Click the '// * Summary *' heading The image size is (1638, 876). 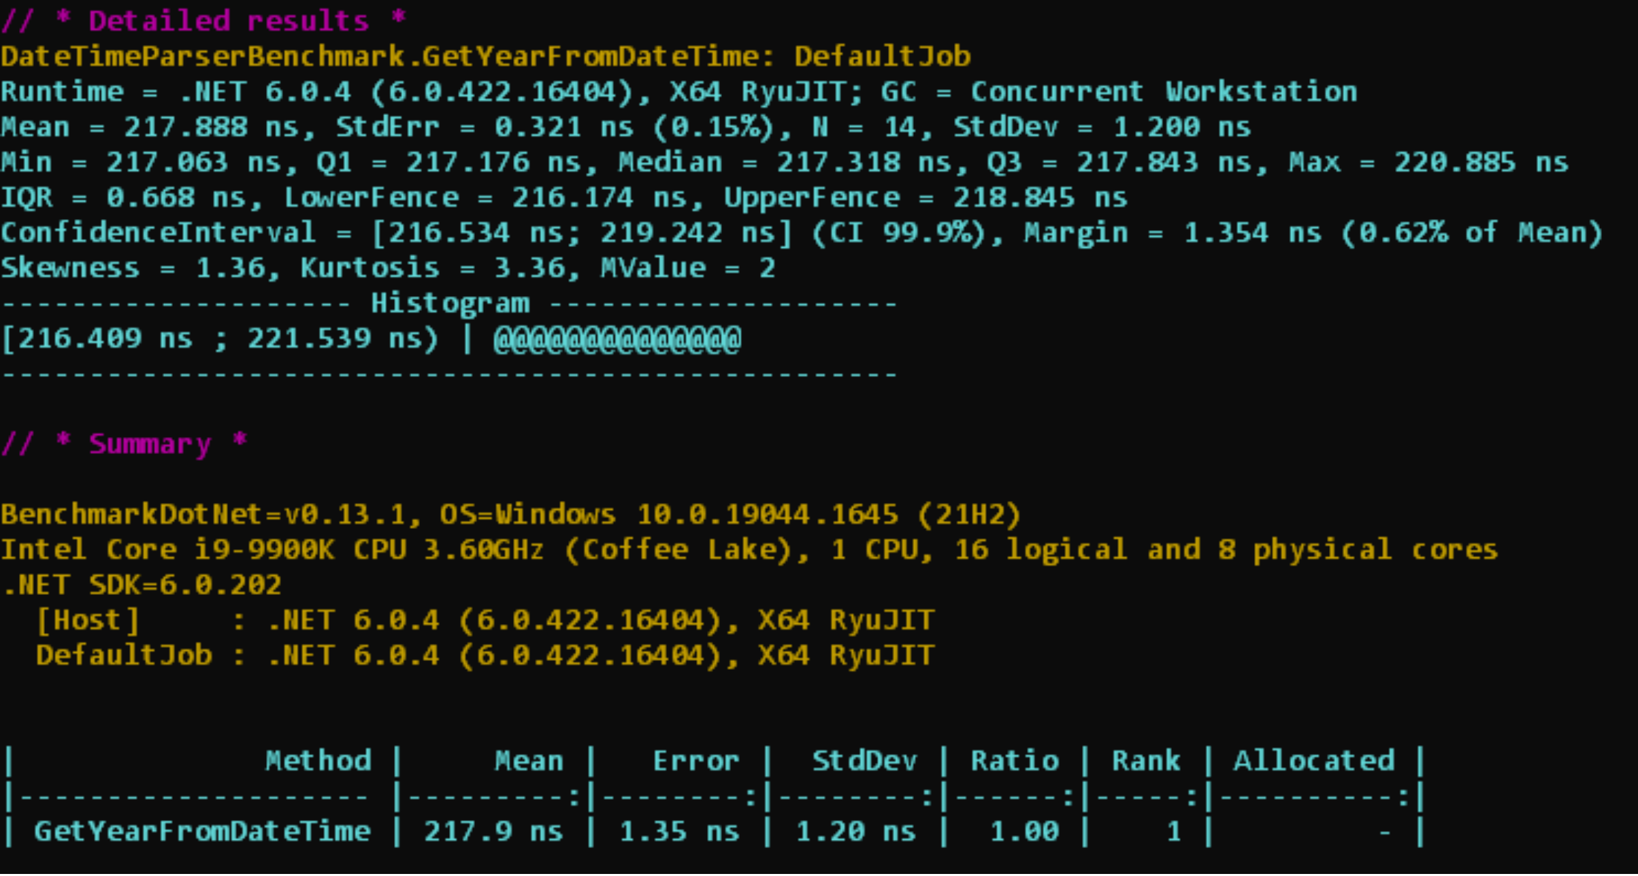pyautogui.click(x=125, y=444)
